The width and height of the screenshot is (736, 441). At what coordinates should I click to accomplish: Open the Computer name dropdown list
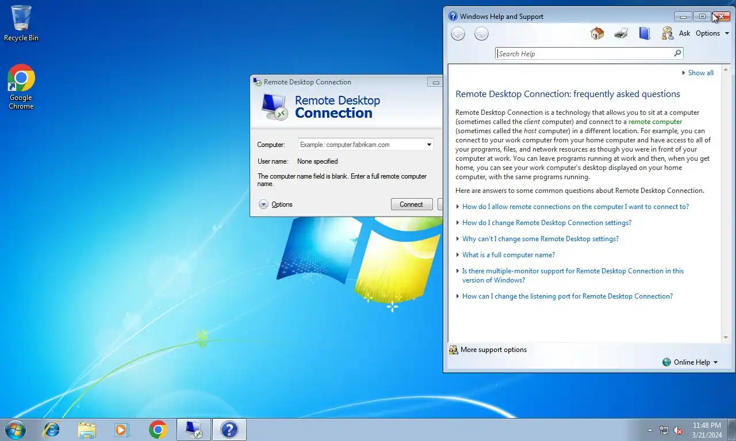coord(429,145)
